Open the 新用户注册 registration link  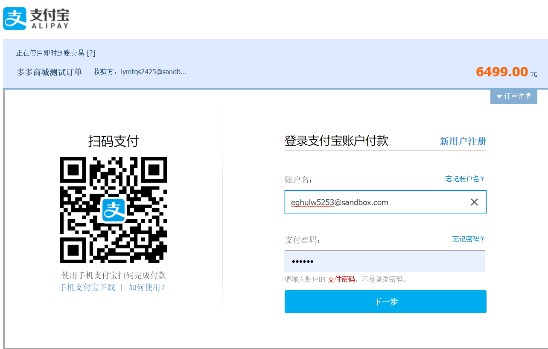463,141
